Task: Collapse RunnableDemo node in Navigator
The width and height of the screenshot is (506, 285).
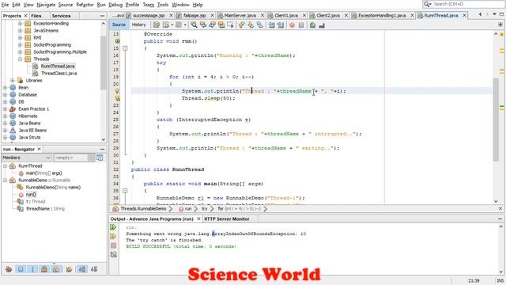Action: click(x=6, y=180)
